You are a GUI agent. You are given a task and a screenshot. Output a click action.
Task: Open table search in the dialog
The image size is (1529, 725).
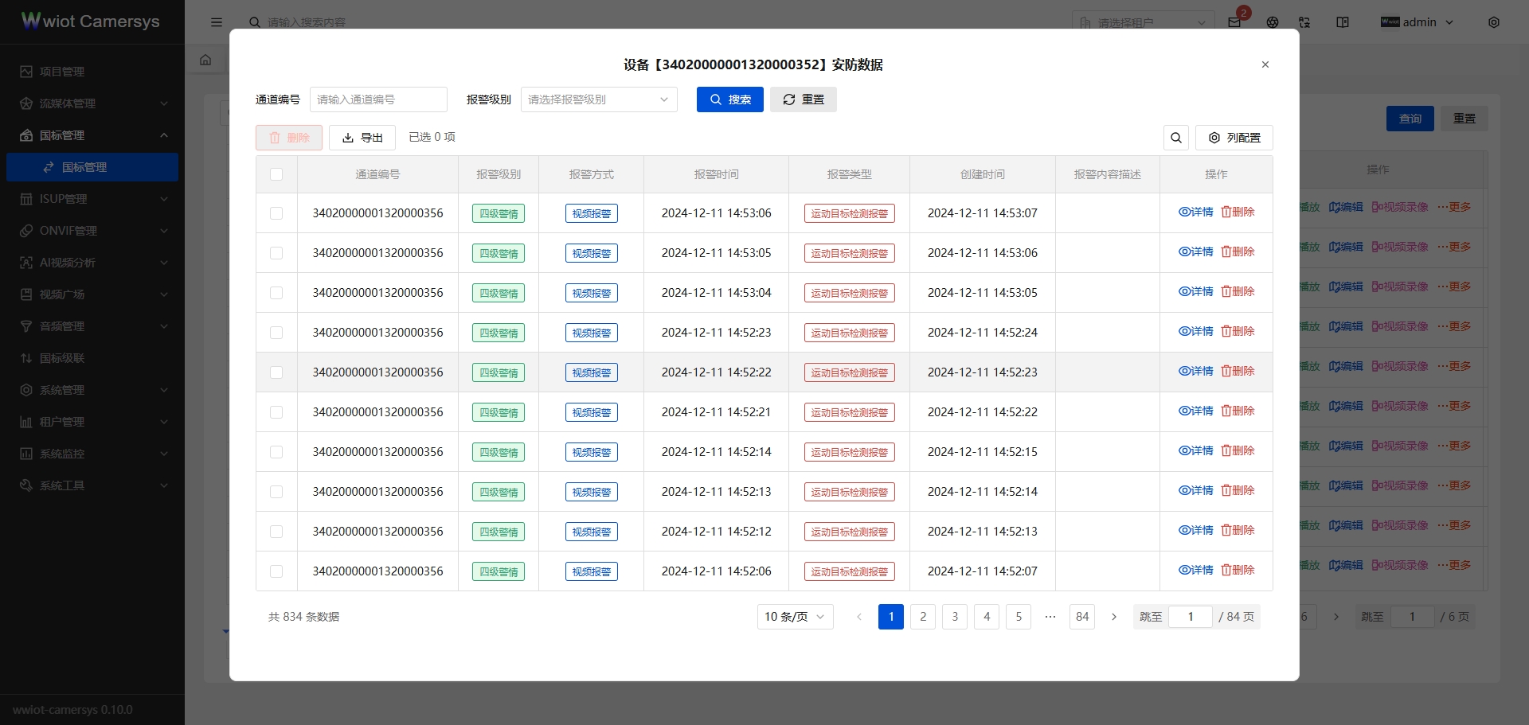[x=1175, y=137]
